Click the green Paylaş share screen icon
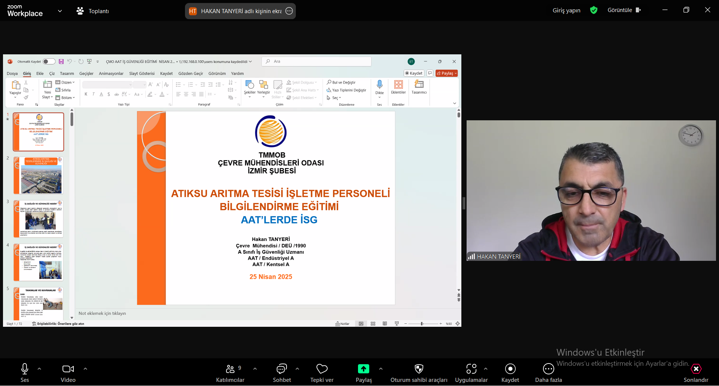 [x=363, y=369]
